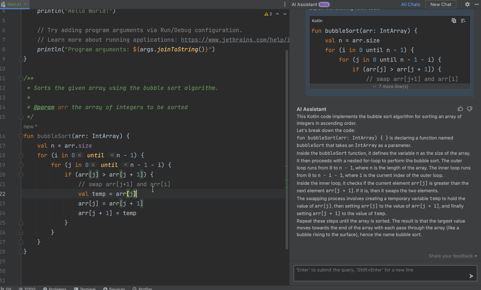Send the query with the arrow icon
The width and height of the screenshot is (481, 290).
(471, 276)
